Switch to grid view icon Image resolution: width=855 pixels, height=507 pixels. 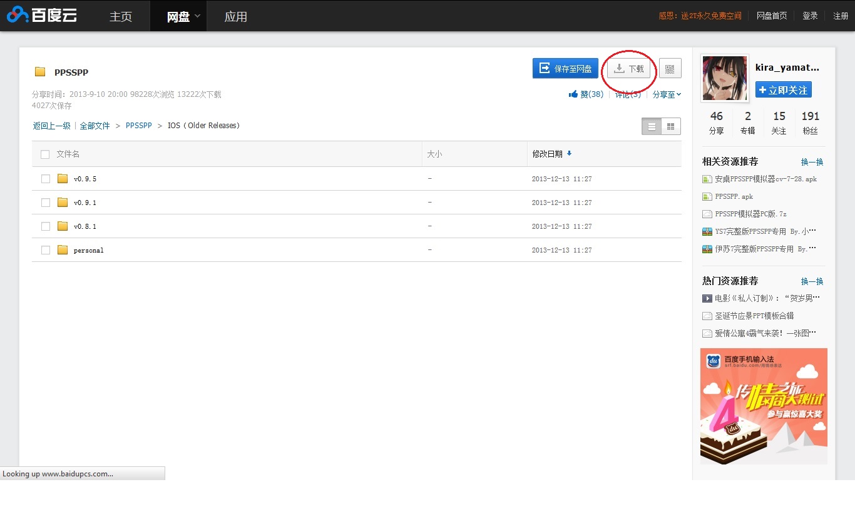(x=671, y=126)
